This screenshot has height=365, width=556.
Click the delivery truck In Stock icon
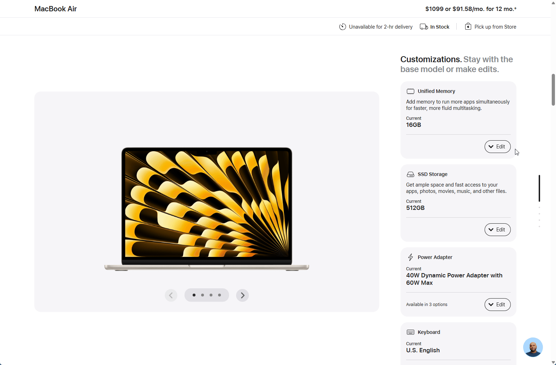click(x=424, y=27)
